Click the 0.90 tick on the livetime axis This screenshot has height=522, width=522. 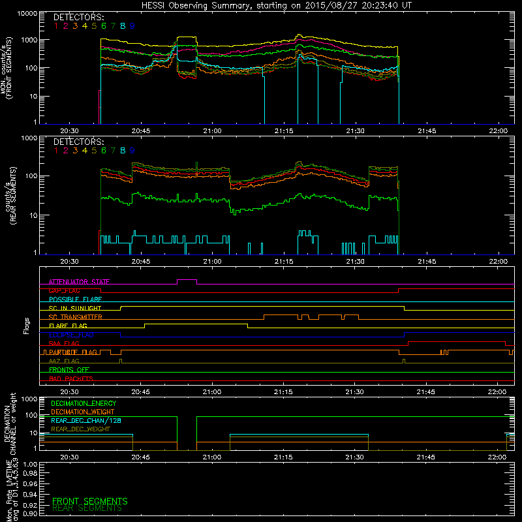tap(31, 514)
